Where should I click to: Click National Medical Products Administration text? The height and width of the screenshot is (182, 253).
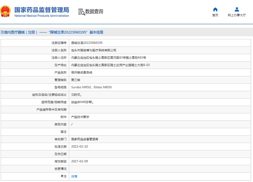click(42, 16)
